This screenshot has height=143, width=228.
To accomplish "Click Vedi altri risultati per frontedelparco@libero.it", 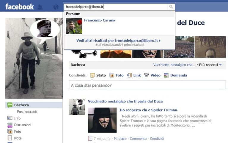I will click(x=118, y=41).
